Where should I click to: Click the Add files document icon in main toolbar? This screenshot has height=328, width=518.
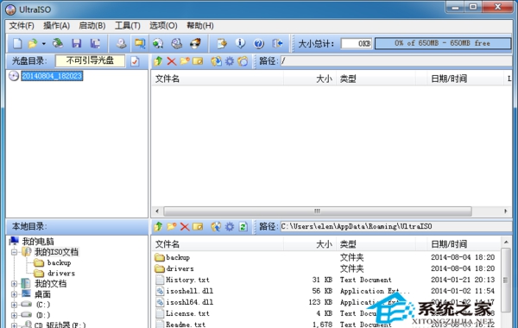tap(222, 43)
